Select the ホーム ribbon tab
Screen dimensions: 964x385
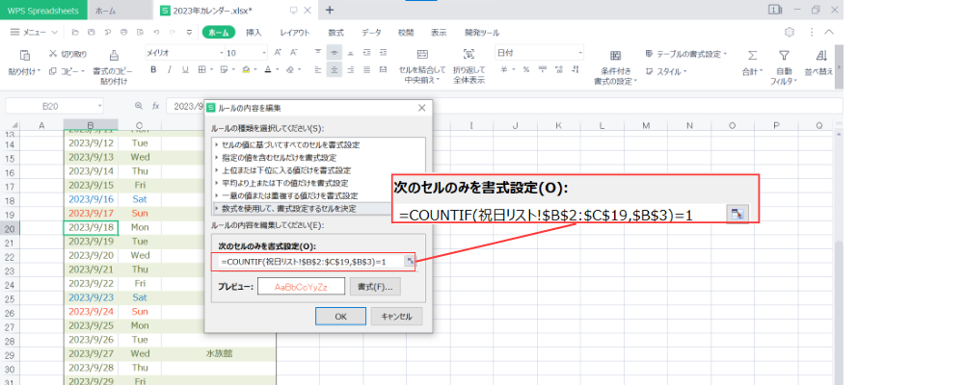(x=219, y=33)
